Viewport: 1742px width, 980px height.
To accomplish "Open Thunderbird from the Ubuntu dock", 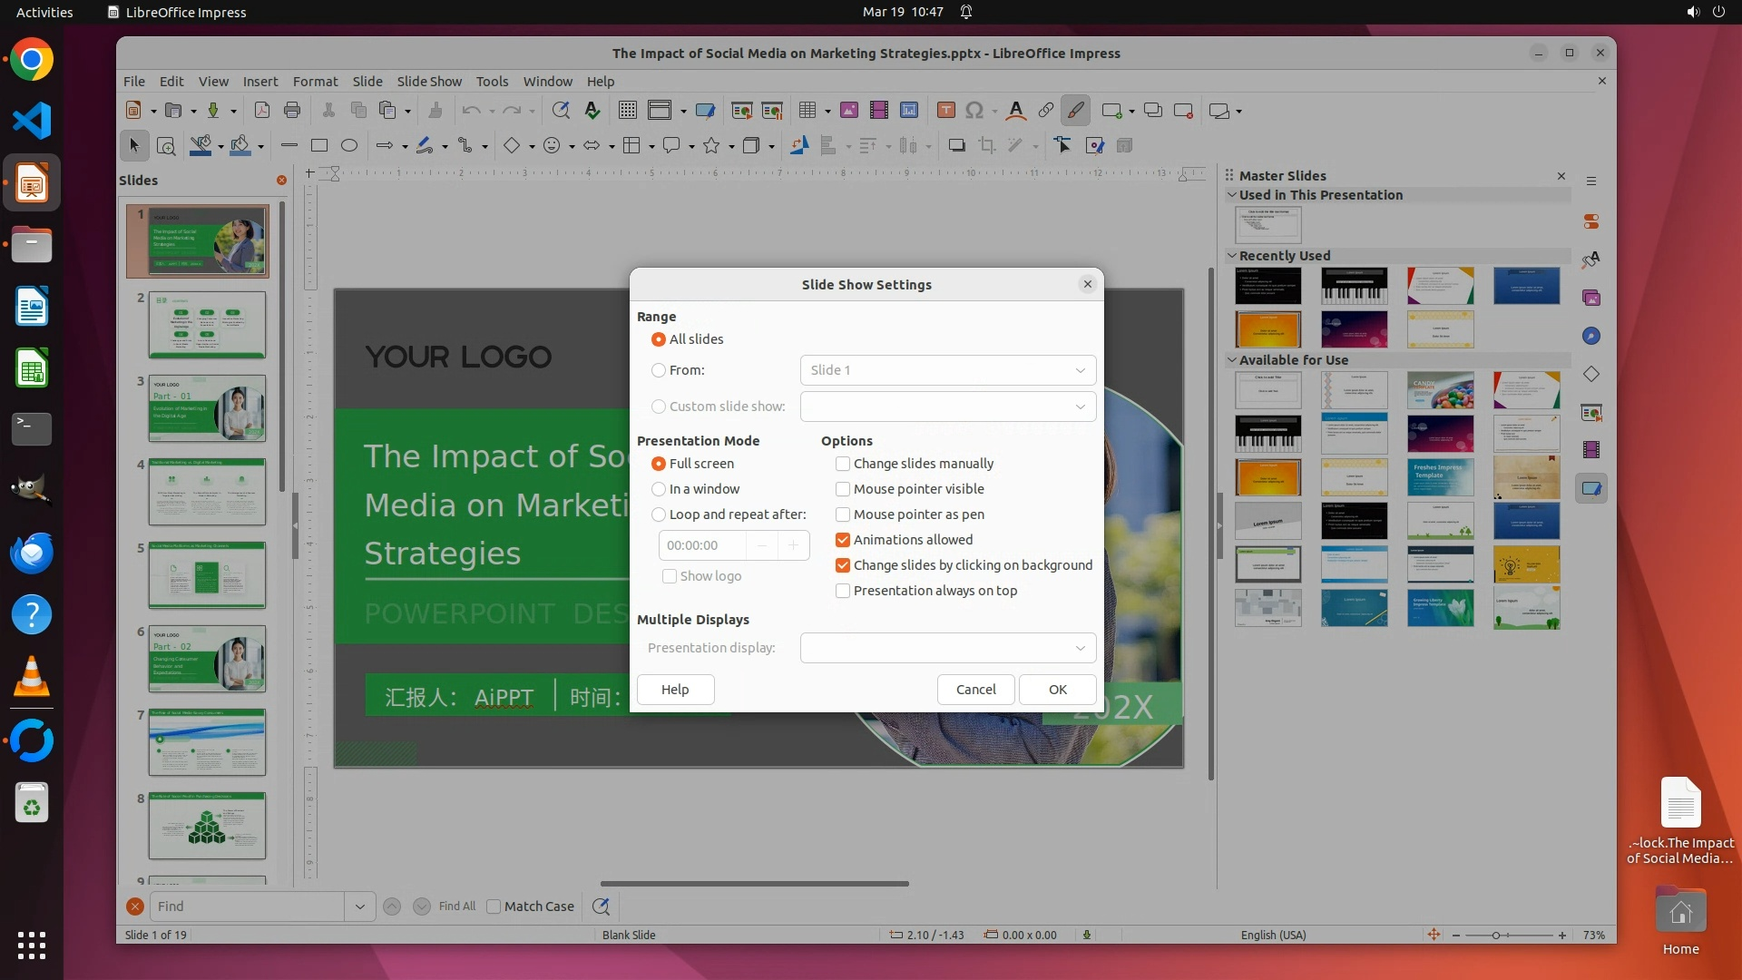I will tap(32, 553).
